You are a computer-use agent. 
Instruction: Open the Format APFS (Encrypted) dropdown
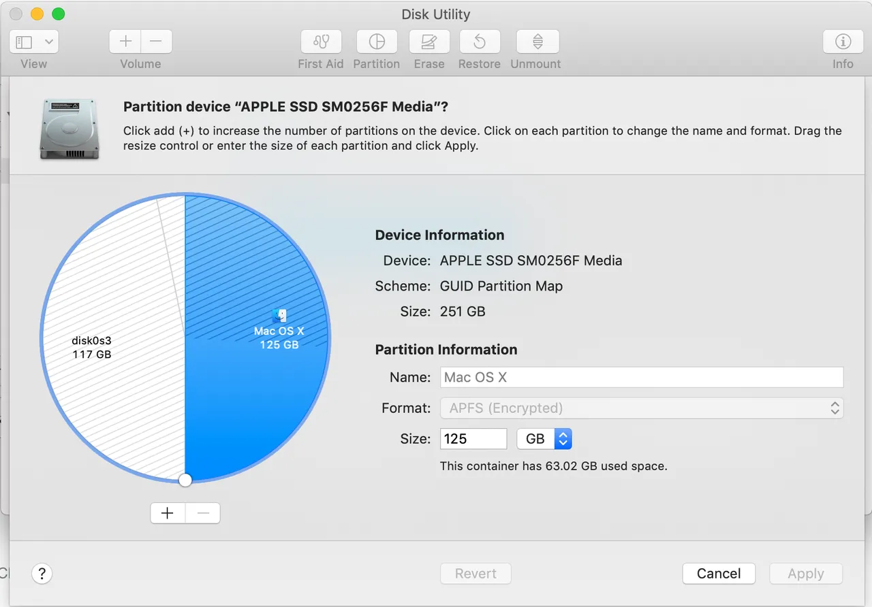coord(642,408)
